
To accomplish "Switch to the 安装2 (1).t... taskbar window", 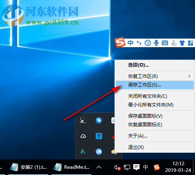I will tap(28, 167).
